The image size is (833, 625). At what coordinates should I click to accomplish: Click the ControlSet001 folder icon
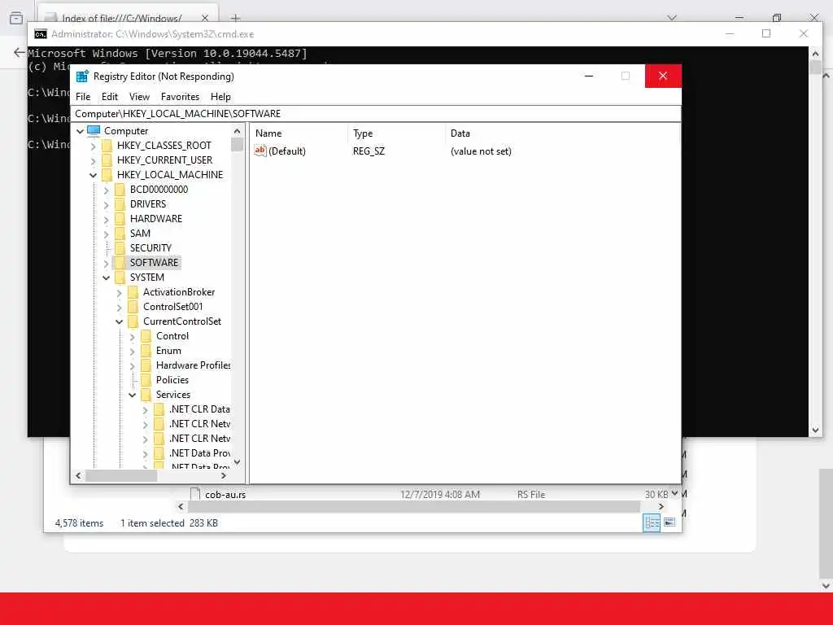(133, 307)
